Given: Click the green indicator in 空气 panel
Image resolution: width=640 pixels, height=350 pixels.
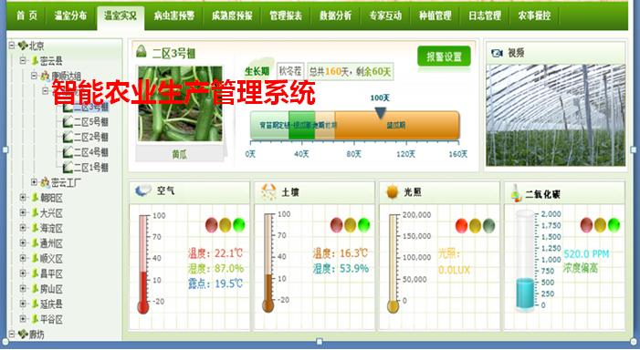Looking at the screenshot, I should [239, 225].
